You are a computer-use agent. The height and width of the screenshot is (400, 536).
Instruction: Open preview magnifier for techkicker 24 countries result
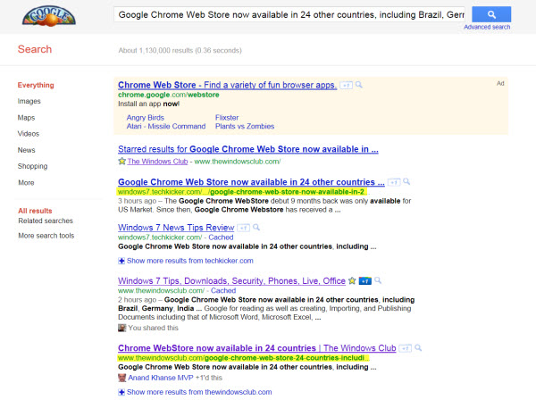pyautogui.click(x=406, y=181)
